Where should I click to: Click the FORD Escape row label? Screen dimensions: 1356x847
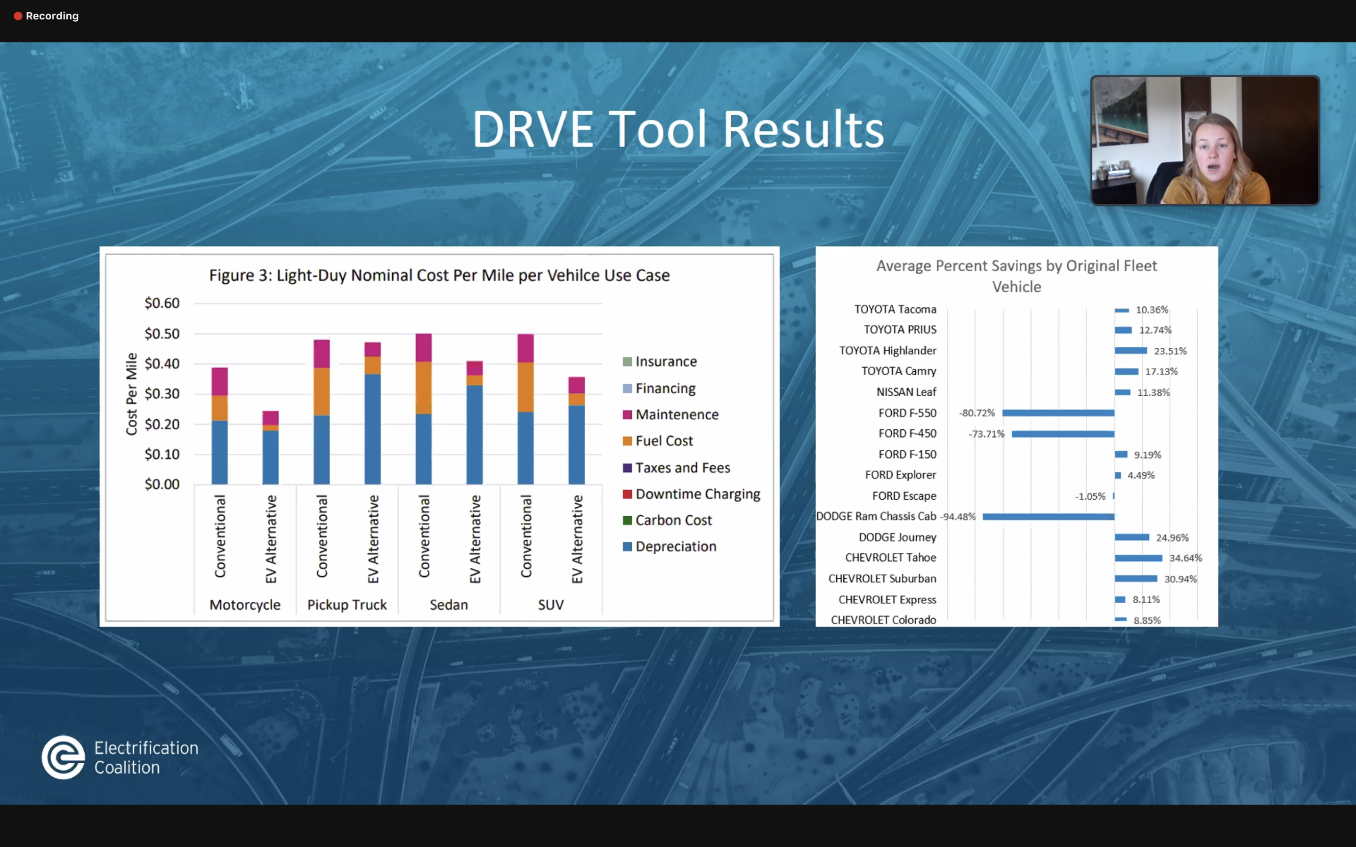(904, 496)
